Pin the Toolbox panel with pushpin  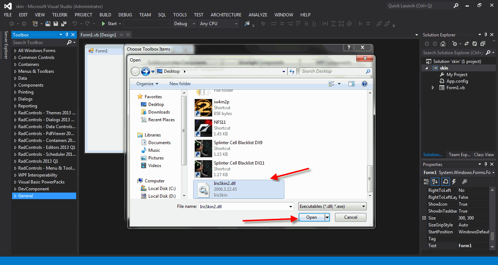pos(67,35)
